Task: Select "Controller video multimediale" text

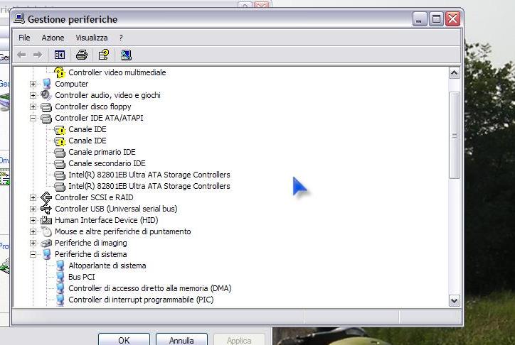Action: point(117,72)
